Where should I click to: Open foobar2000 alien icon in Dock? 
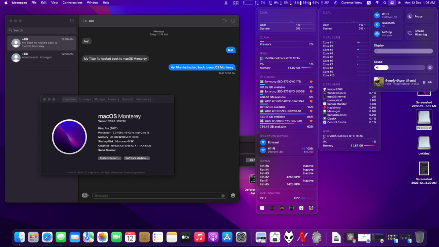pyautogui.click(x=289, y=237)
